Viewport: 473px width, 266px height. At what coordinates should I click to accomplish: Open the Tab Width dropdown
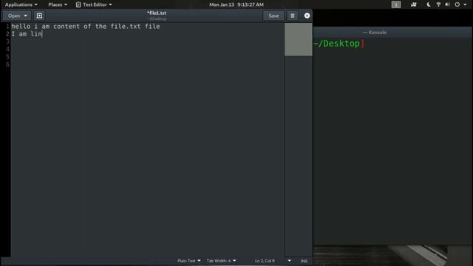coord(221,261)
